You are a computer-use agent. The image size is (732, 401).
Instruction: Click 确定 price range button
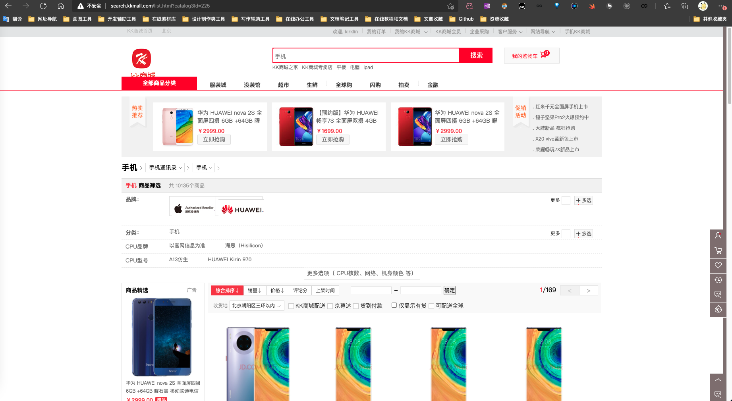449,290
